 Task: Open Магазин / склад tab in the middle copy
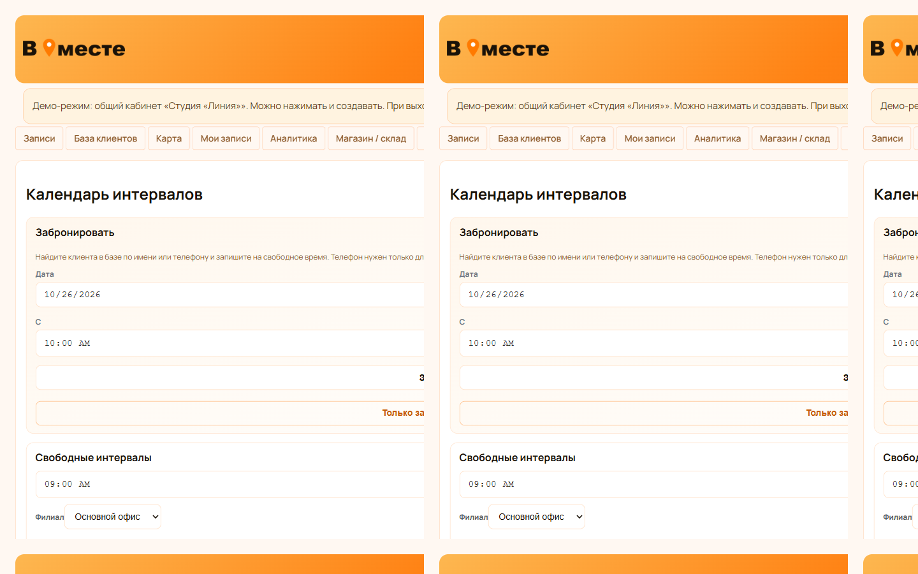click(x=795, y=138)
